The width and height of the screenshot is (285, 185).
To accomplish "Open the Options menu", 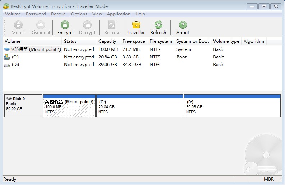I will (79, 14).
